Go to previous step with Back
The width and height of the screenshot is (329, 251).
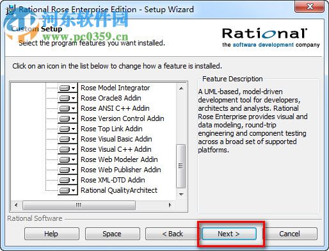[x=172, y=234]
